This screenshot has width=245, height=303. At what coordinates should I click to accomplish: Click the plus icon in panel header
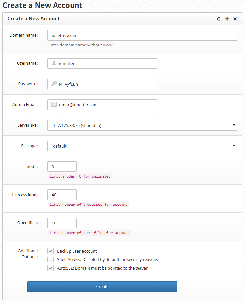pyautogui.click(x=227, y=19)
